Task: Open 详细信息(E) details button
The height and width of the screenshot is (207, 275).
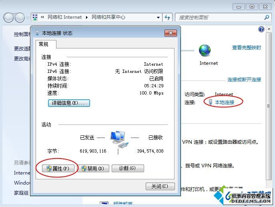Action: click(x=69, y=103)
